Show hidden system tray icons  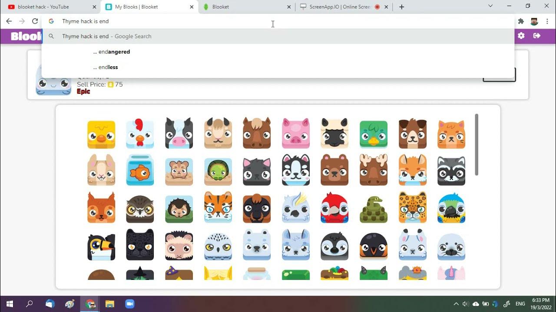pyautogui.click(x=456, y=304)
